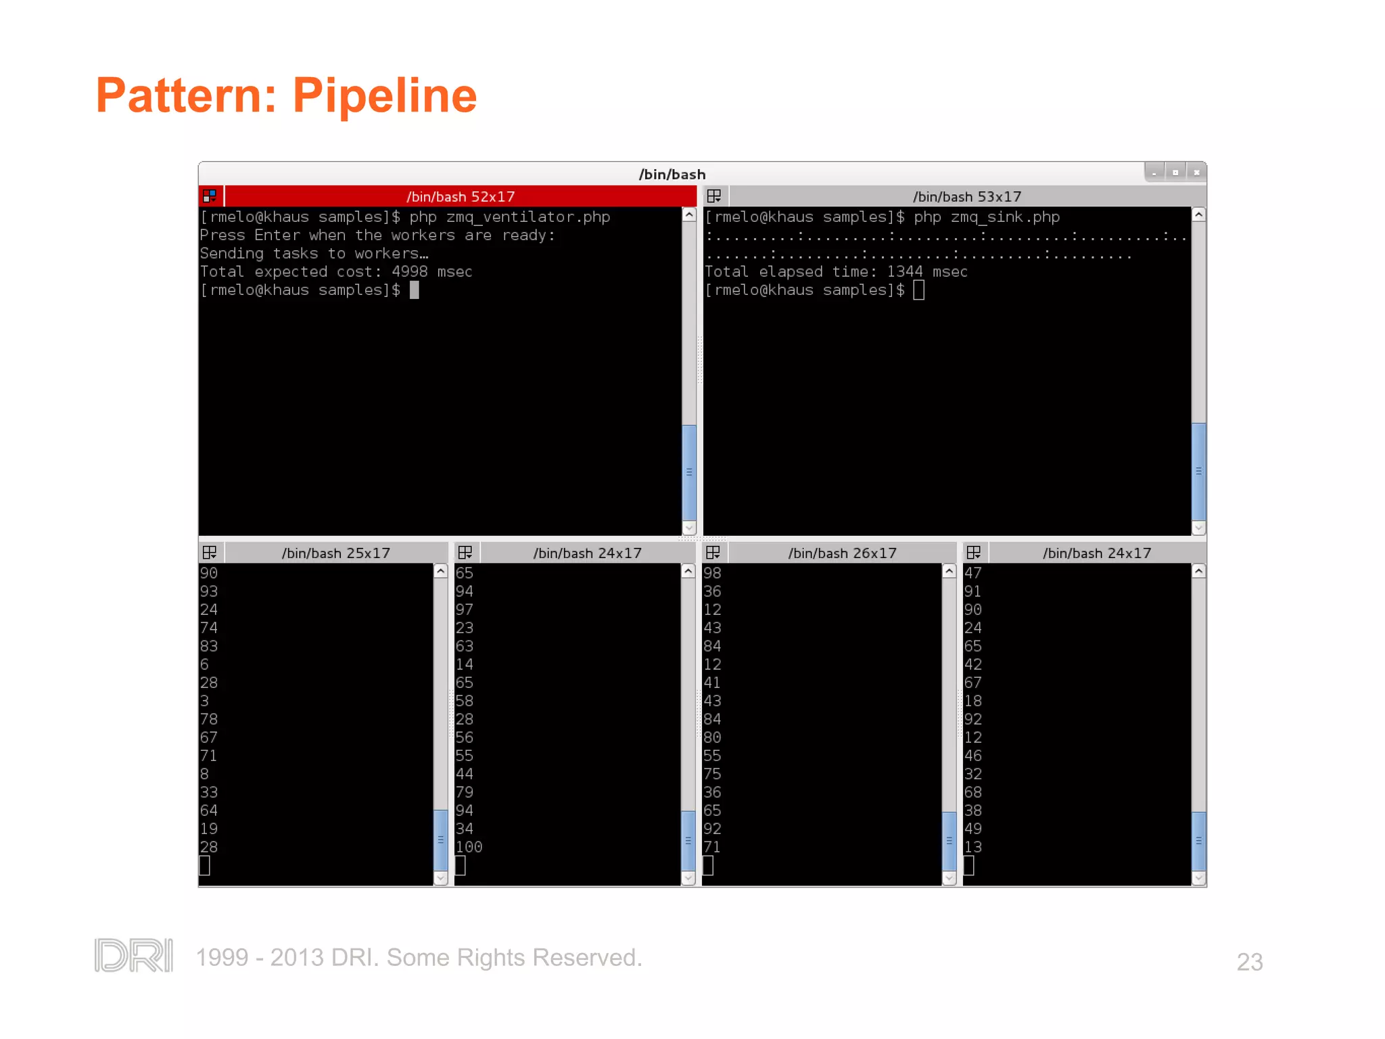Click scroll-down arrow in worker terminal ending with 13
This screenshot has height=1039, width=1385.
tap(1198, 878)
